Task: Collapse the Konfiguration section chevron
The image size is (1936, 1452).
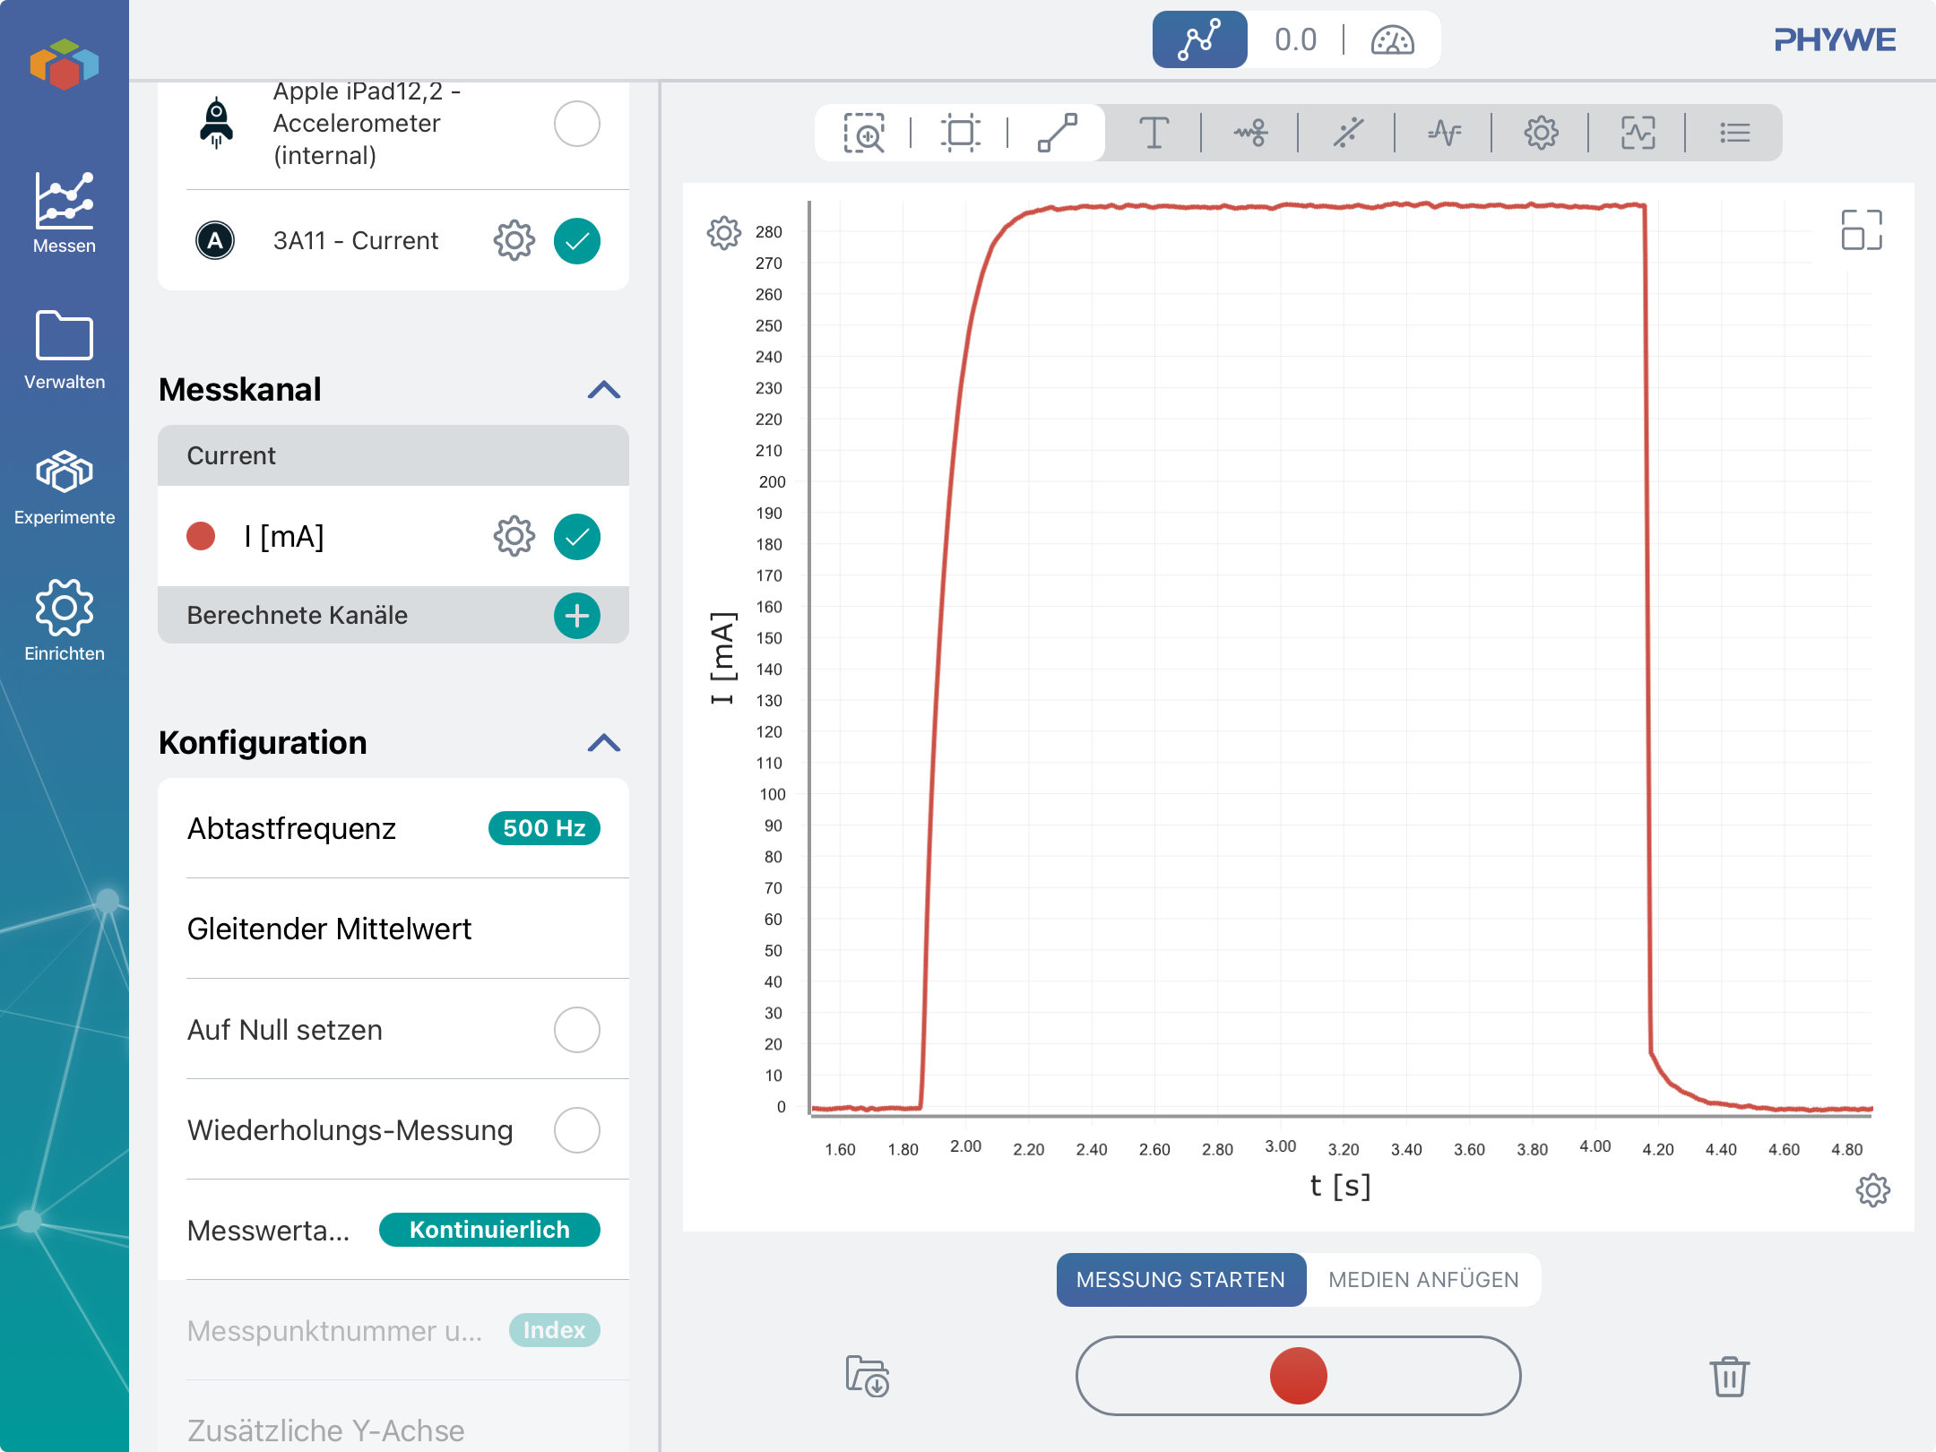Action: tap(603, 743)
